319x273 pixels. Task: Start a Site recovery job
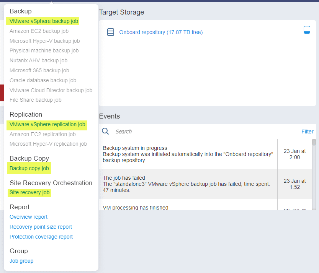pyautogui.click(x=29, y=192)
